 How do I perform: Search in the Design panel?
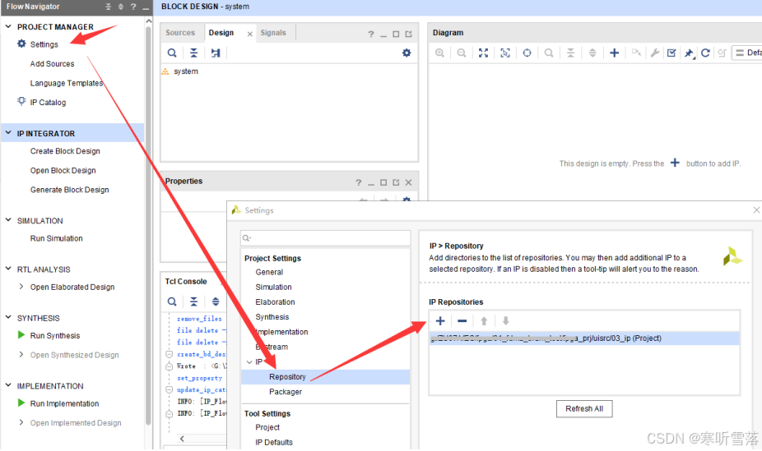[172, 53]
